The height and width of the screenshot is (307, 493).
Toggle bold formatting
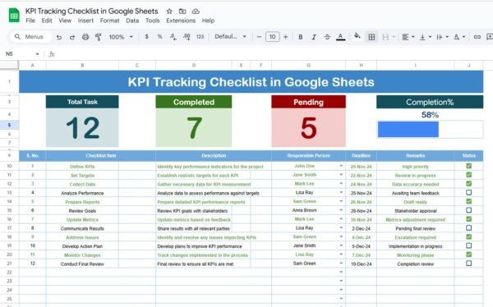pos(301,37)
